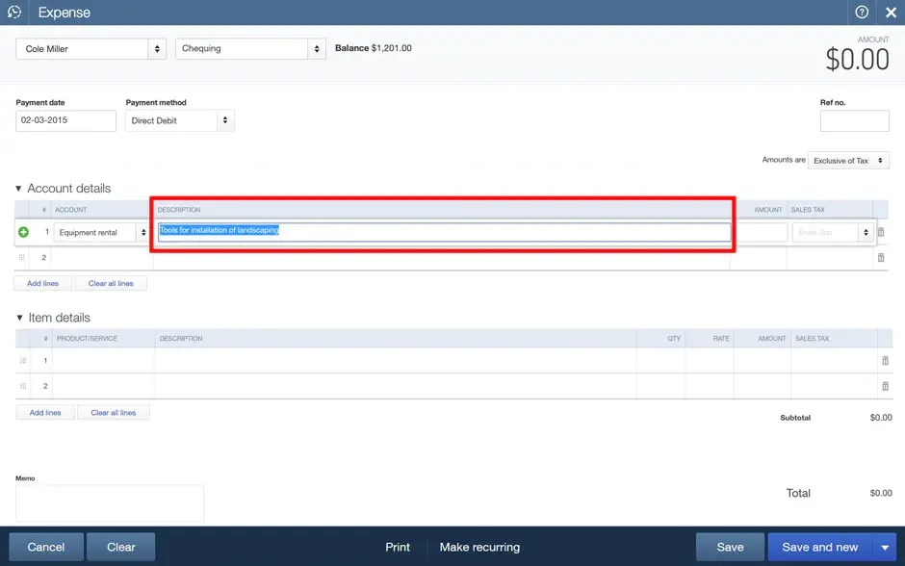Close the Expense window with X
905x566 pixels.
click(891, 13)
